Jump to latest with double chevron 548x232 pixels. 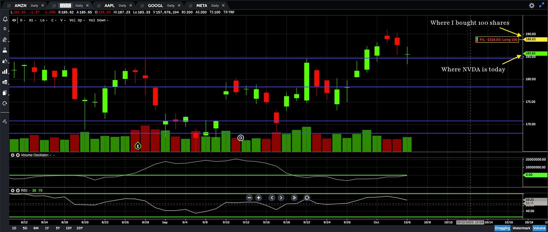(x=294, y=198)
